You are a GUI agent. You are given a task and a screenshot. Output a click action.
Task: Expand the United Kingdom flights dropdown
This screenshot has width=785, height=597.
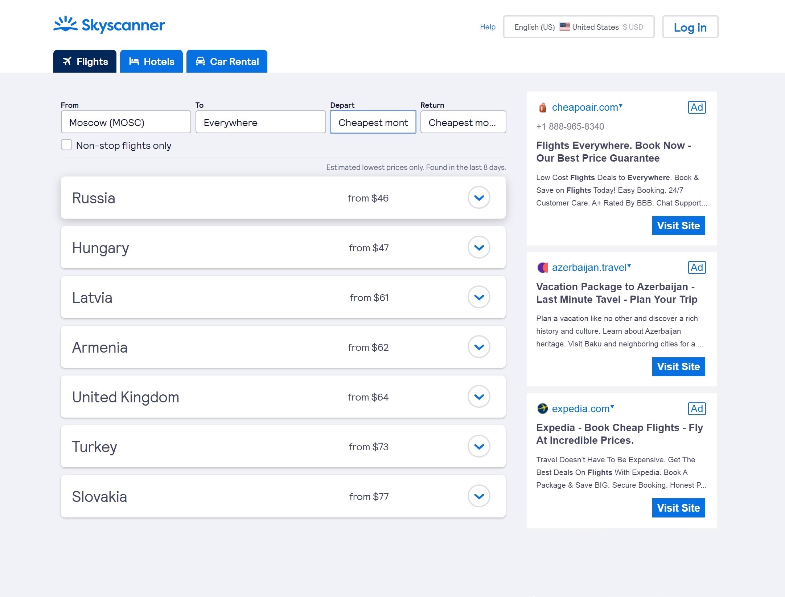tap(479, 396)
